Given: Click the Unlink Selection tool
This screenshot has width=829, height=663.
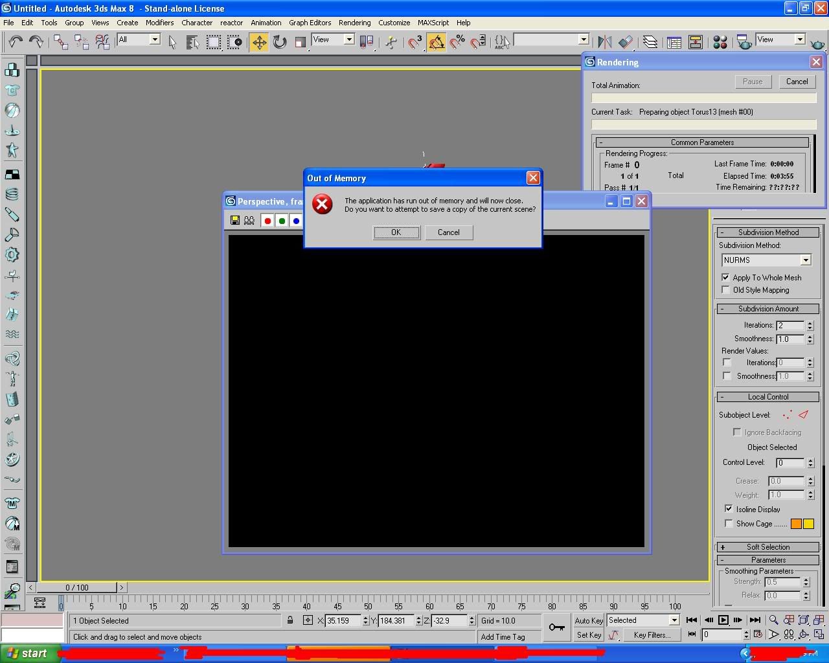Looking at the screenshot, I should (82, 42).
